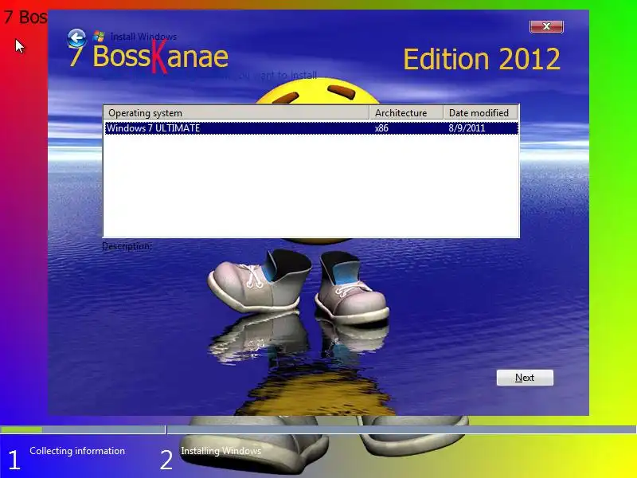Click the x86 architecture cell

(x=381, y=128)
